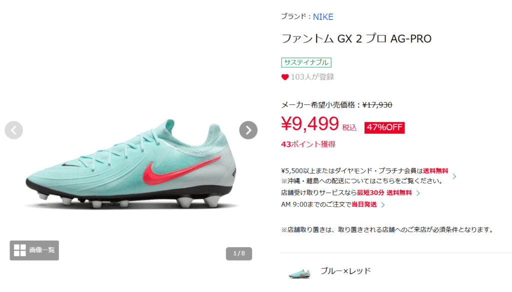Click the grid icon in 画像一覧 button
Viewport: 512px width, 292px height.
20,250
